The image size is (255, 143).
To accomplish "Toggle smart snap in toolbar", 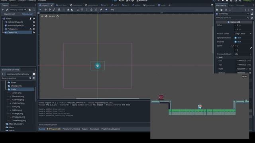I will tap(78, 10).
